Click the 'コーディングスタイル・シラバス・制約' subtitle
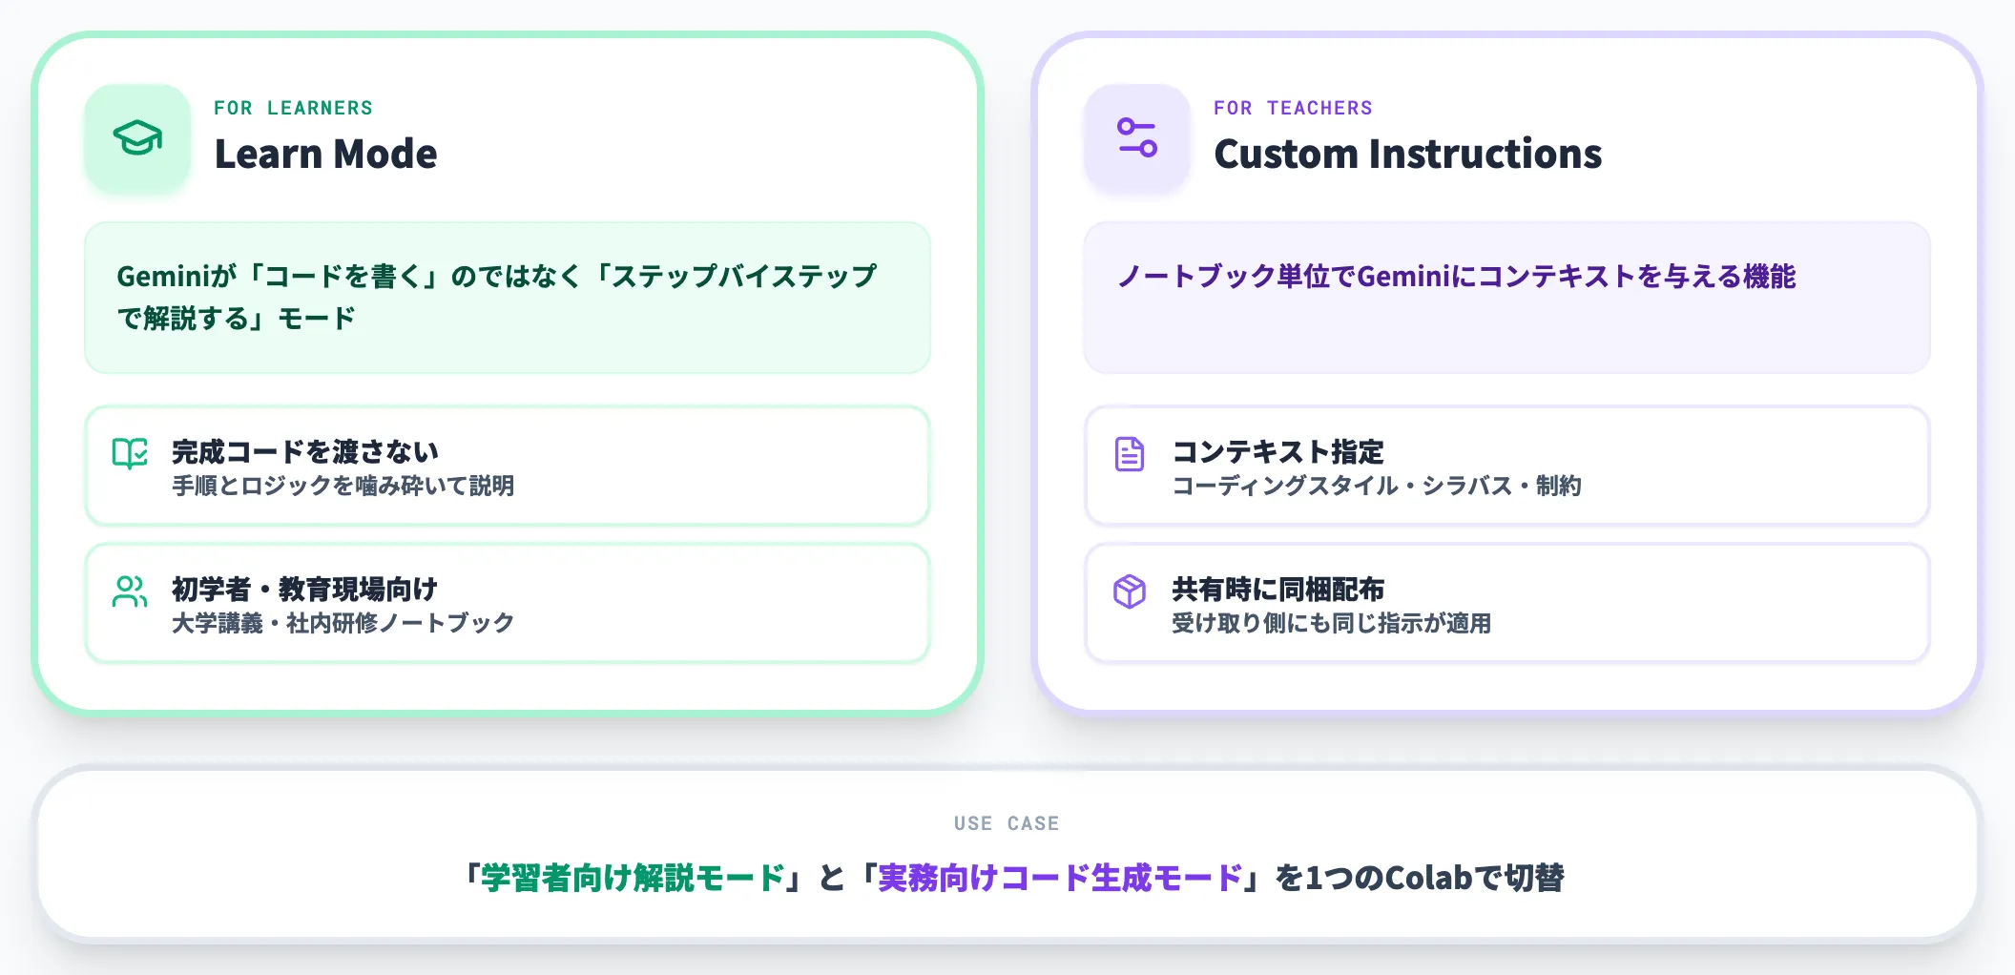Viewport: 2015px width, 975px height. tap(1377, 486)
